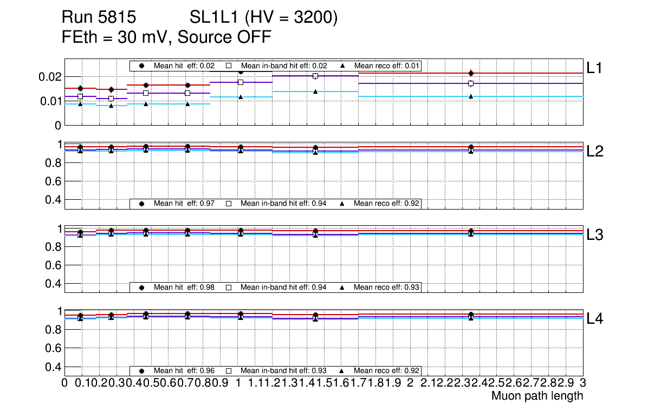Image resolution: width=648 pixels, height=418 pixels.
Task: Click the open square marker in L2 legend
Action: 229,204
